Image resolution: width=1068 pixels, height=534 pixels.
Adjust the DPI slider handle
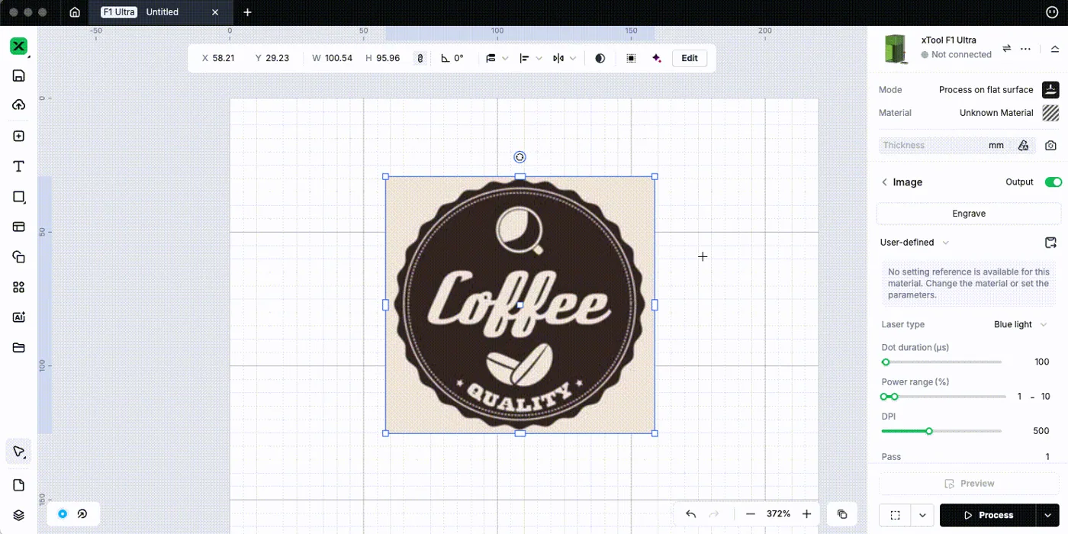(x=929, y=431)
